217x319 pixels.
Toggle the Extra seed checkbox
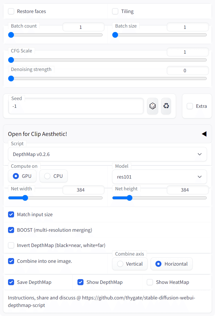pos(190,106)
